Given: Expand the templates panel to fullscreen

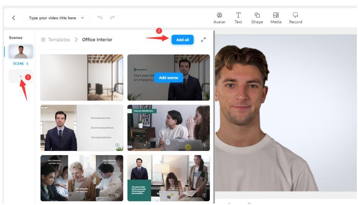Looking at the screenshot, I should (203, 40).
